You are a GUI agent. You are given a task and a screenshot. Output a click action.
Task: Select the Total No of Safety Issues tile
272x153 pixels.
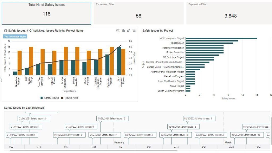[x=46, y=13]
